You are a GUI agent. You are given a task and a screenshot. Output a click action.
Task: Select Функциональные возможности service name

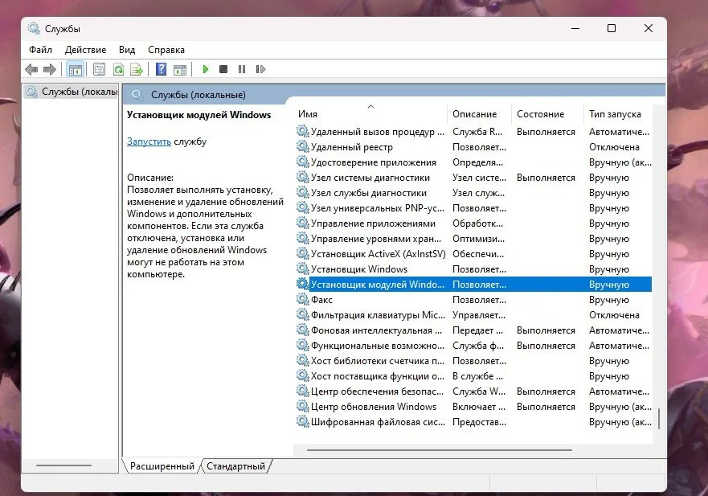point(378,346)
